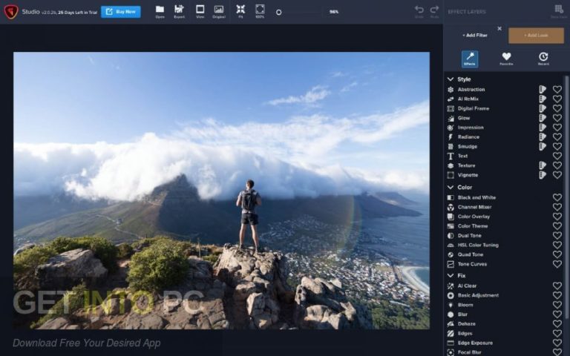
Task: Collapse the Fix category
Action: tap(451, 276)
